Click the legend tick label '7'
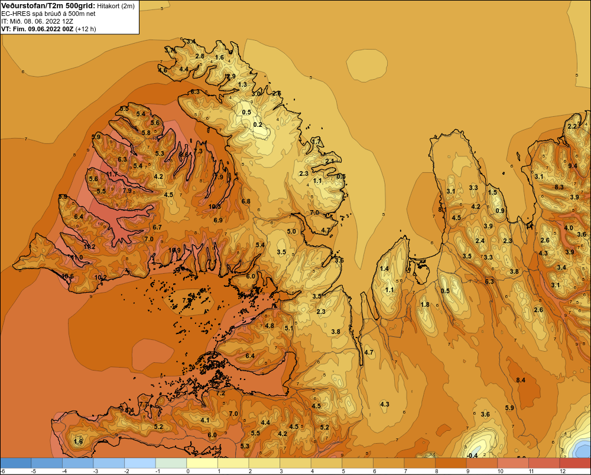 (x=406, y=471)
